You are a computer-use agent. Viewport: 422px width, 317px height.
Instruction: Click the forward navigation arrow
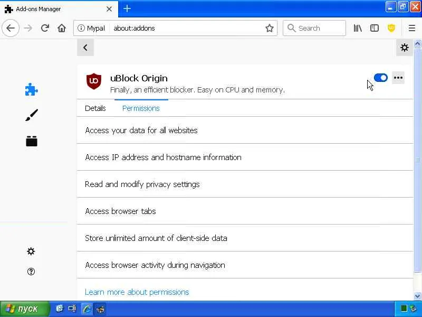(28, 28)
